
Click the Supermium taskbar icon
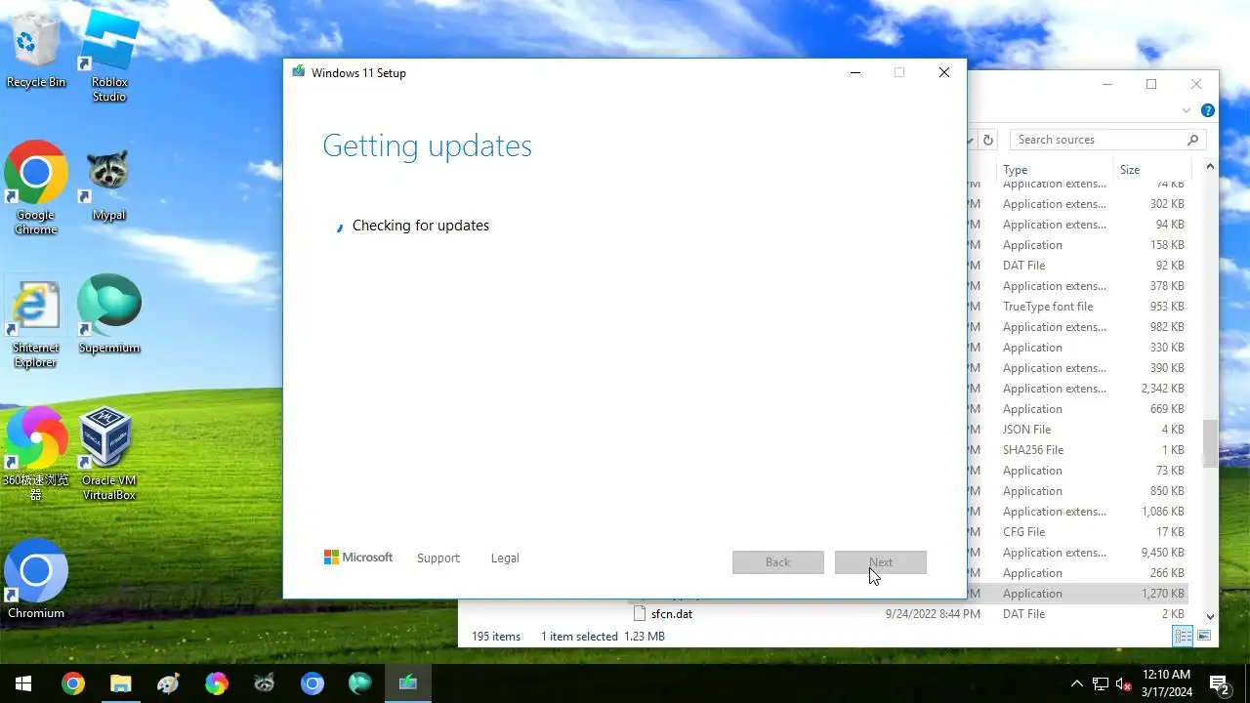click(359, 683)
